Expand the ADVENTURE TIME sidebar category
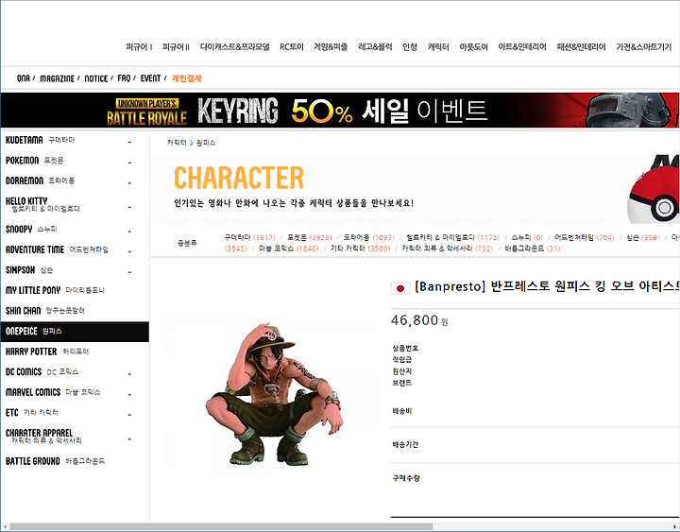 tap(129, 251)
